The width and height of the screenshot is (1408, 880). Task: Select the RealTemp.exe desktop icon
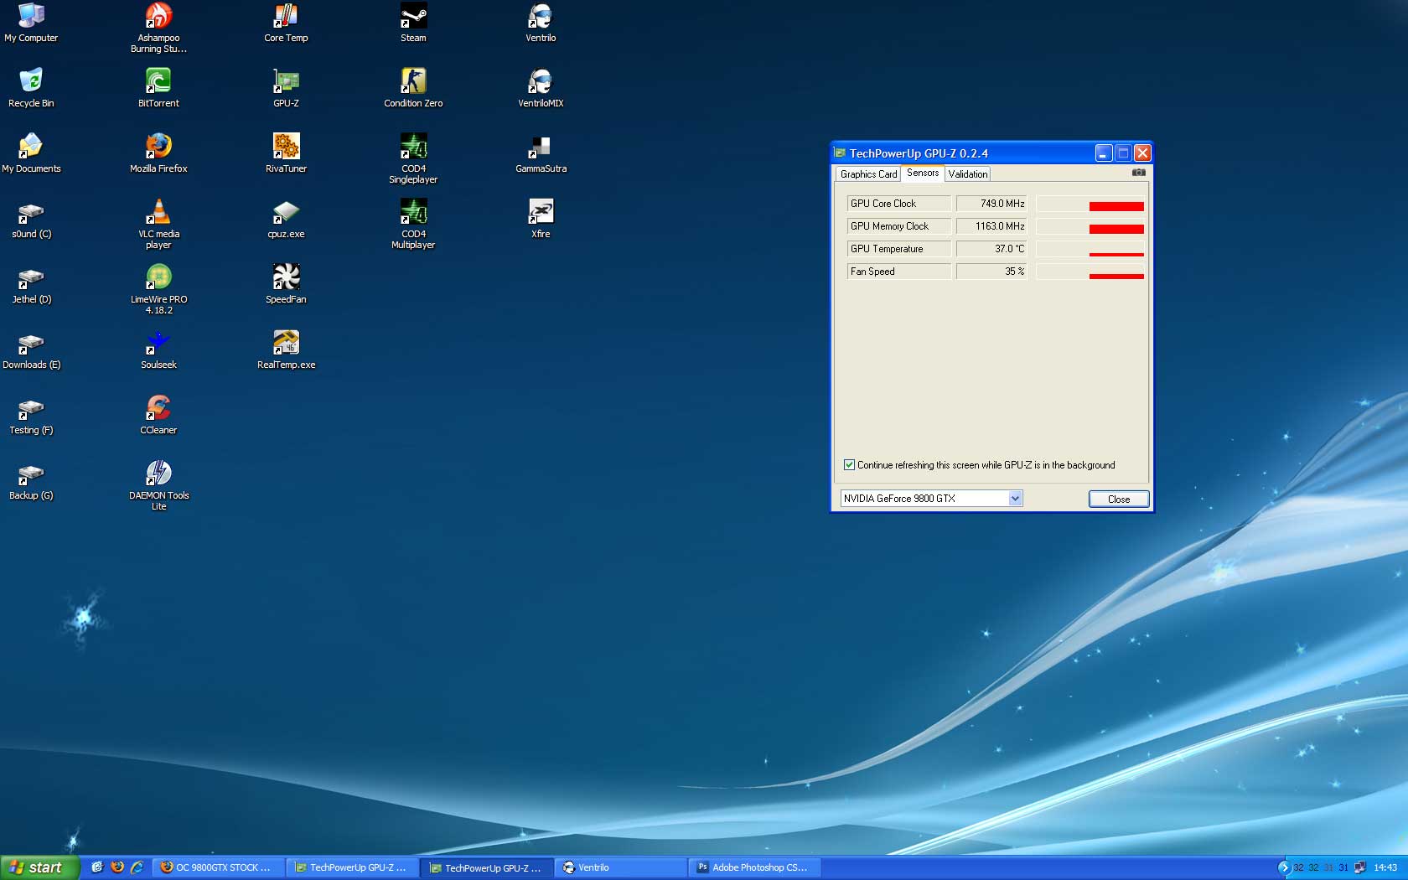tap(286, 349)
